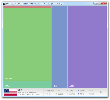The image size is (110, 100).
Task: Toggle the SCIENCE legend category
Action: pos(71,94)
